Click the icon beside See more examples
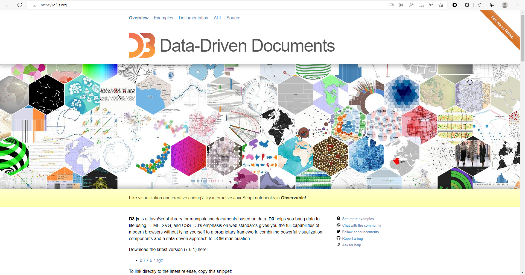The image size is (525, 275). 339,218
